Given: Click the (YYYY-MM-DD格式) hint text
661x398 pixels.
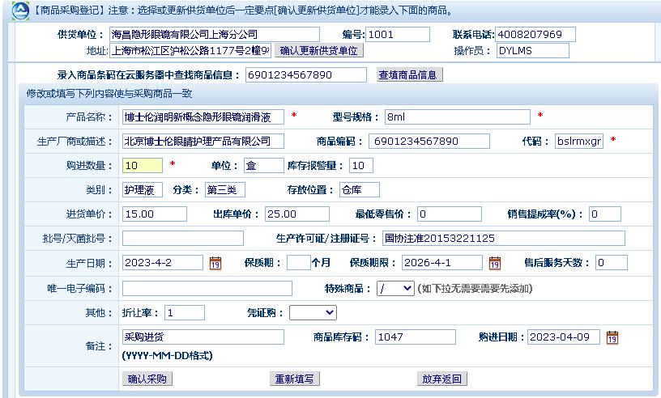Looking at the screenshot, I should point(168,356).
